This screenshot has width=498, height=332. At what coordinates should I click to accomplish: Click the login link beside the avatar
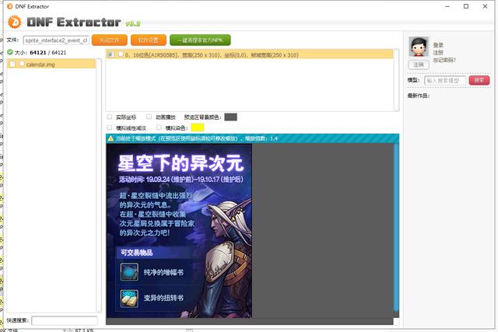pos(438,45)
